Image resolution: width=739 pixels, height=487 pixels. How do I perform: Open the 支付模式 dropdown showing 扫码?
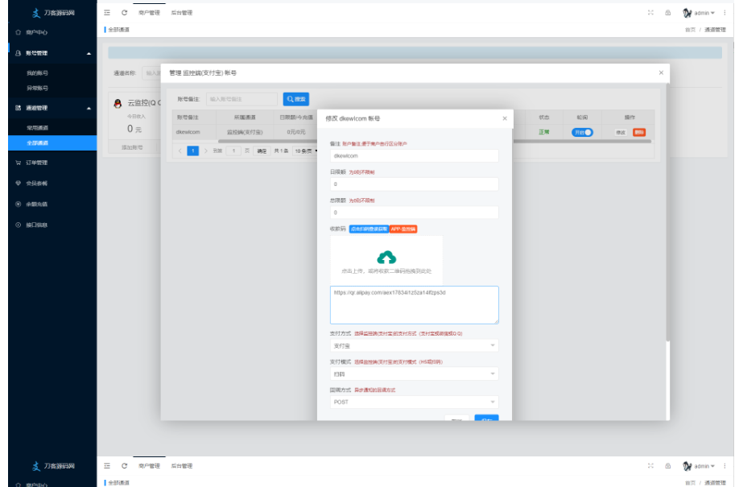pos(414,374)
